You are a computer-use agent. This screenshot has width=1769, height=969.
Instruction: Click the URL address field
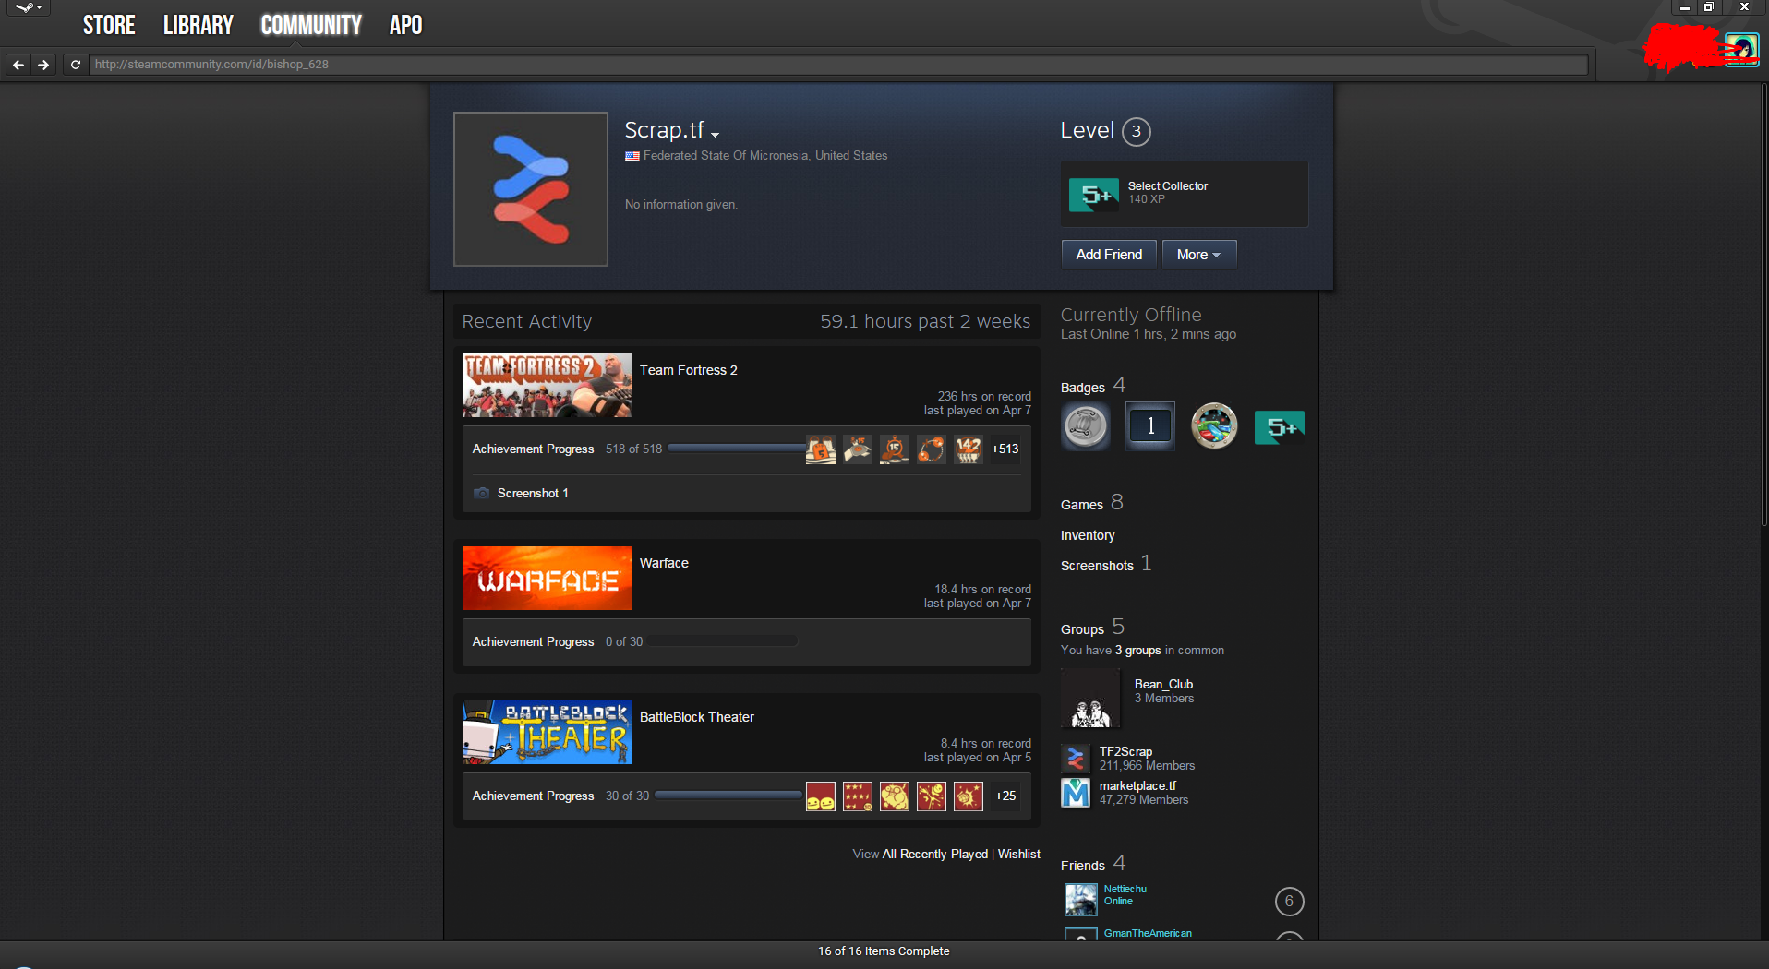pyautogui.click(x=831, y=65)
